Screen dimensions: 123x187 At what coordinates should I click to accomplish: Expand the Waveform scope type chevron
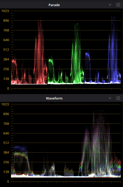coord(110,98)
